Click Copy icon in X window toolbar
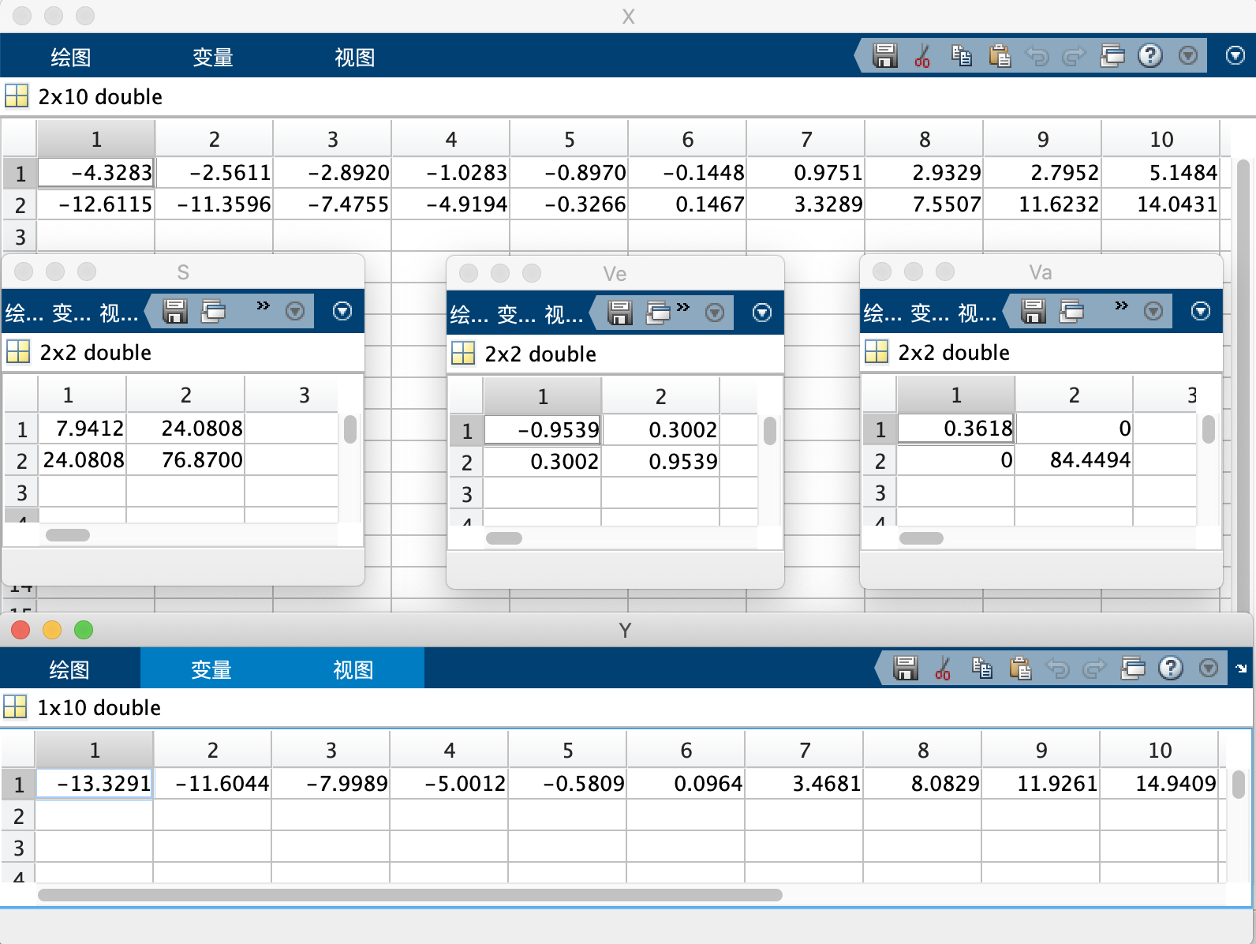 coord(961,55)
